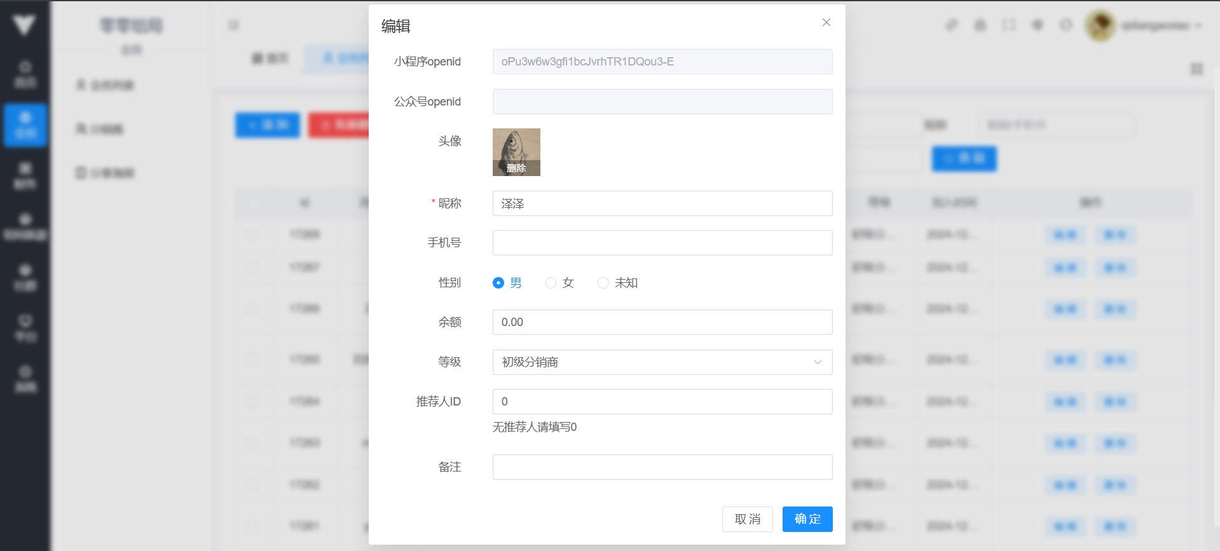Close the 编辑 dialog with the X icon
The width and height of the screenshot is (1220, 551).
[826, 23]
